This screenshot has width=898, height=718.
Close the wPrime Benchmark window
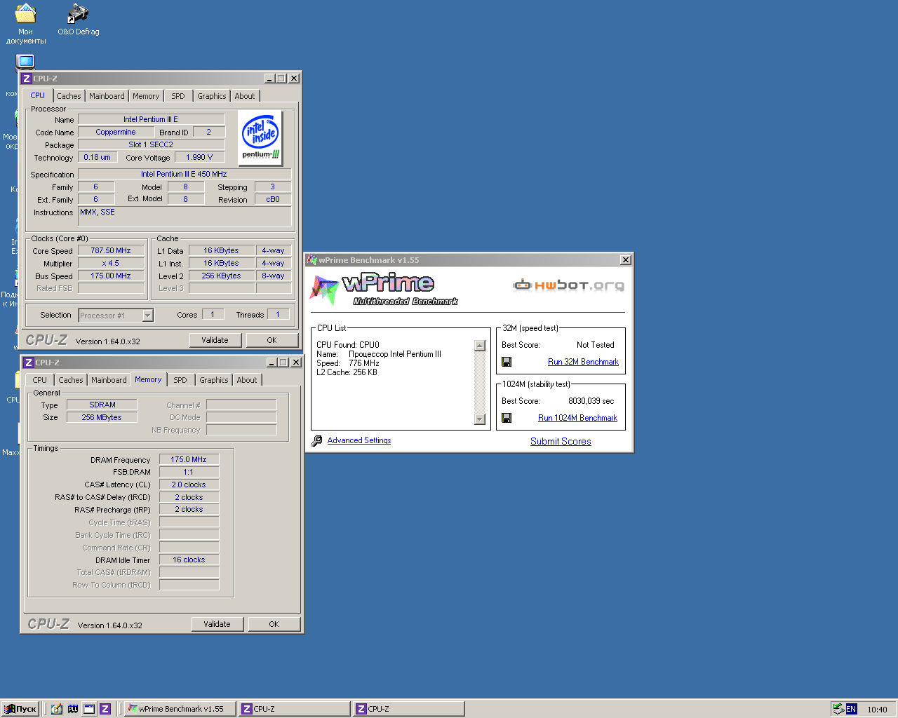[x=625, y=260]
